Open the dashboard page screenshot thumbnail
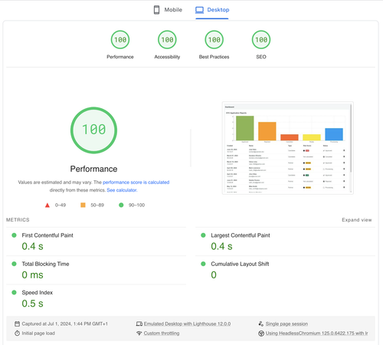383x345 pixels. point(288,148)
